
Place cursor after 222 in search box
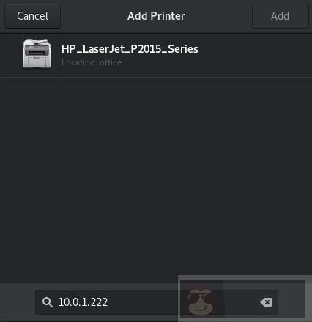pos(108,302)
